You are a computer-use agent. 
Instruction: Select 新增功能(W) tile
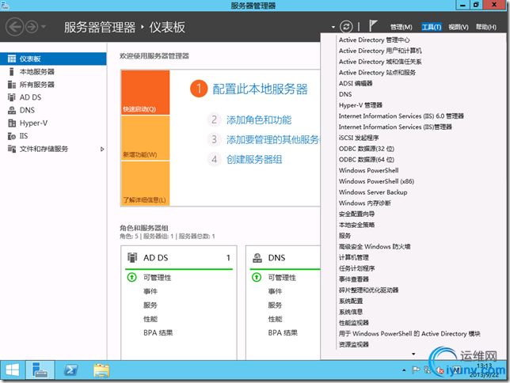tap(146, 138)
